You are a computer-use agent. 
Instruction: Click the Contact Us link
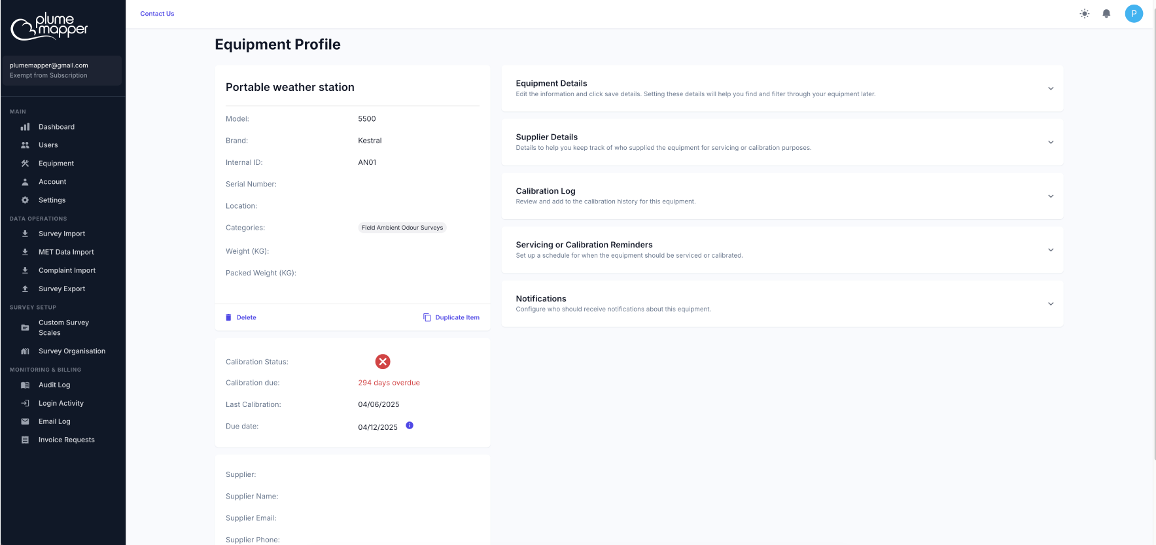157,14
